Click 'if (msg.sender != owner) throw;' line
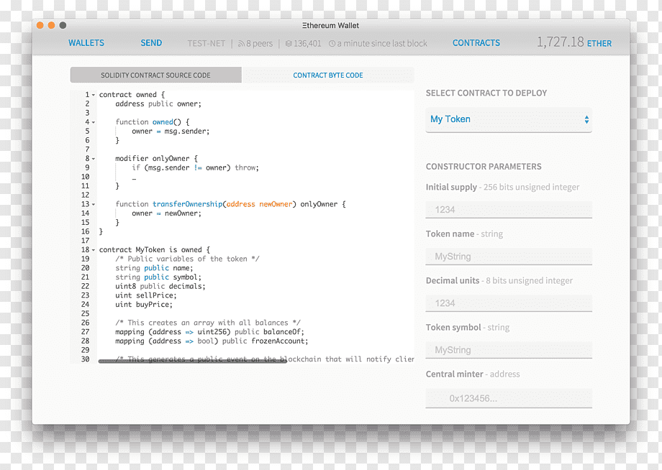 pyautogui.click(x=195, y=167)
